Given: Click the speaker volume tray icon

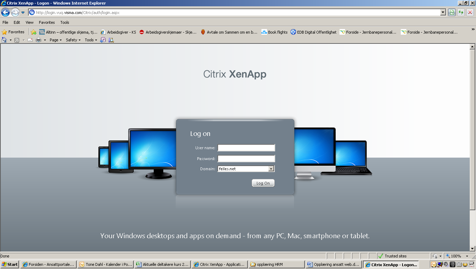Looking at the screenshot, I should coord(446,265).
